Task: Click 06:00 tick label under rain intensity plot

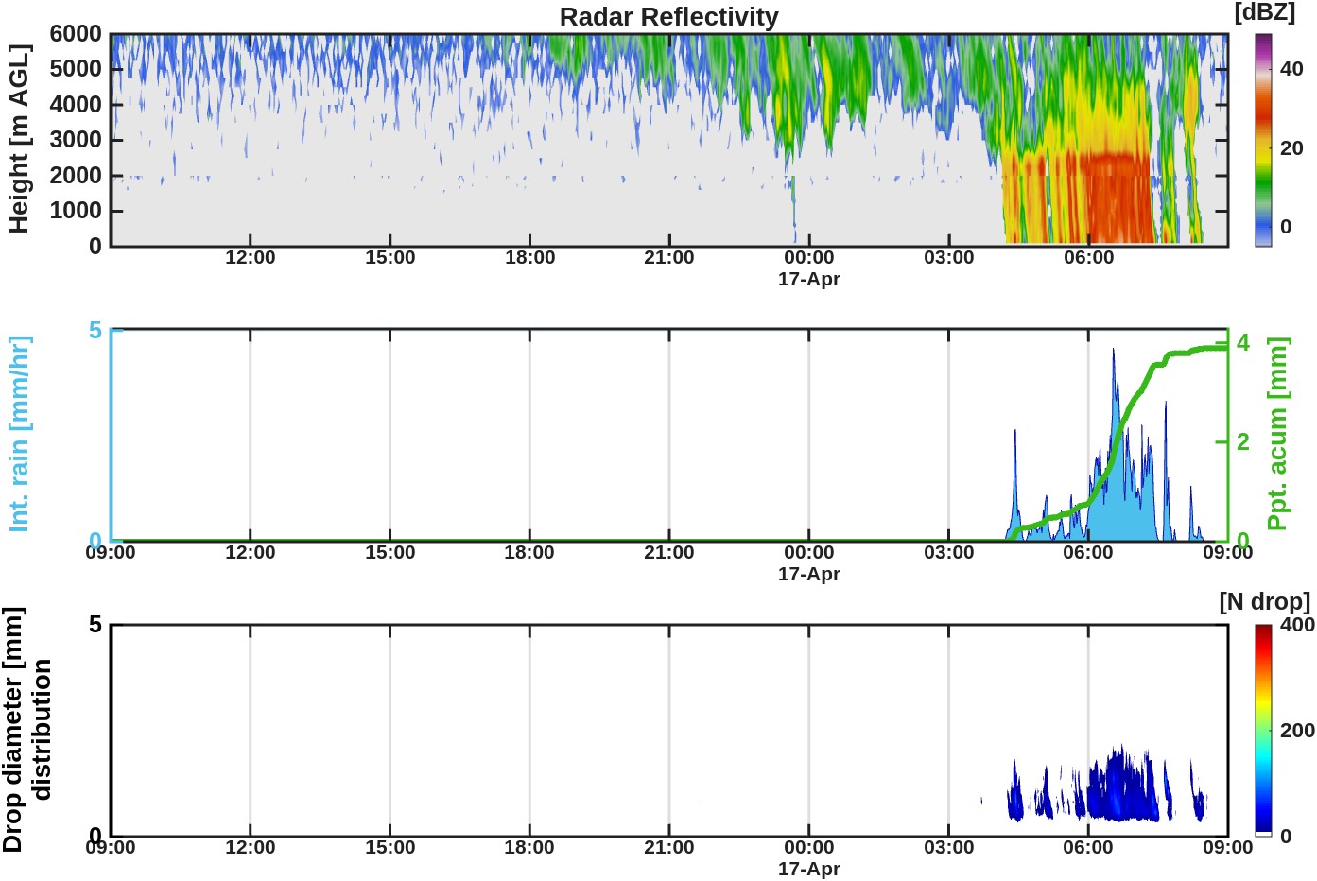Action: (x=1088, y=553)
